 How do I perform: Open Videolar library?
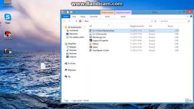coord(73,57)
